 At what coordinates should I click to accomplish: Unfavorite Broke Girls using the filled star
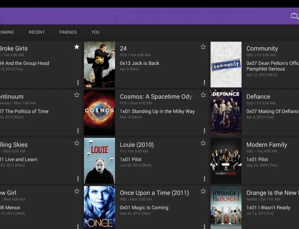(x=77, y=47)
